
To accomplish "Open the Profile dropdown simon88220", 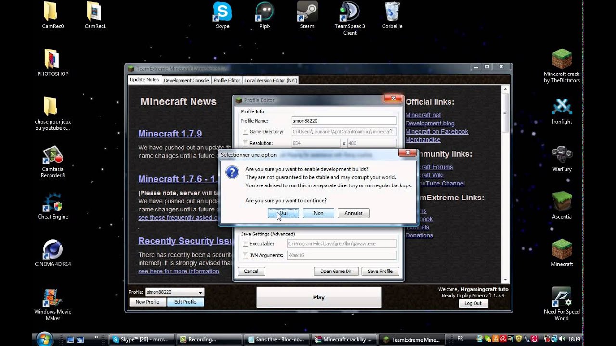I will [x=174, y=292].
